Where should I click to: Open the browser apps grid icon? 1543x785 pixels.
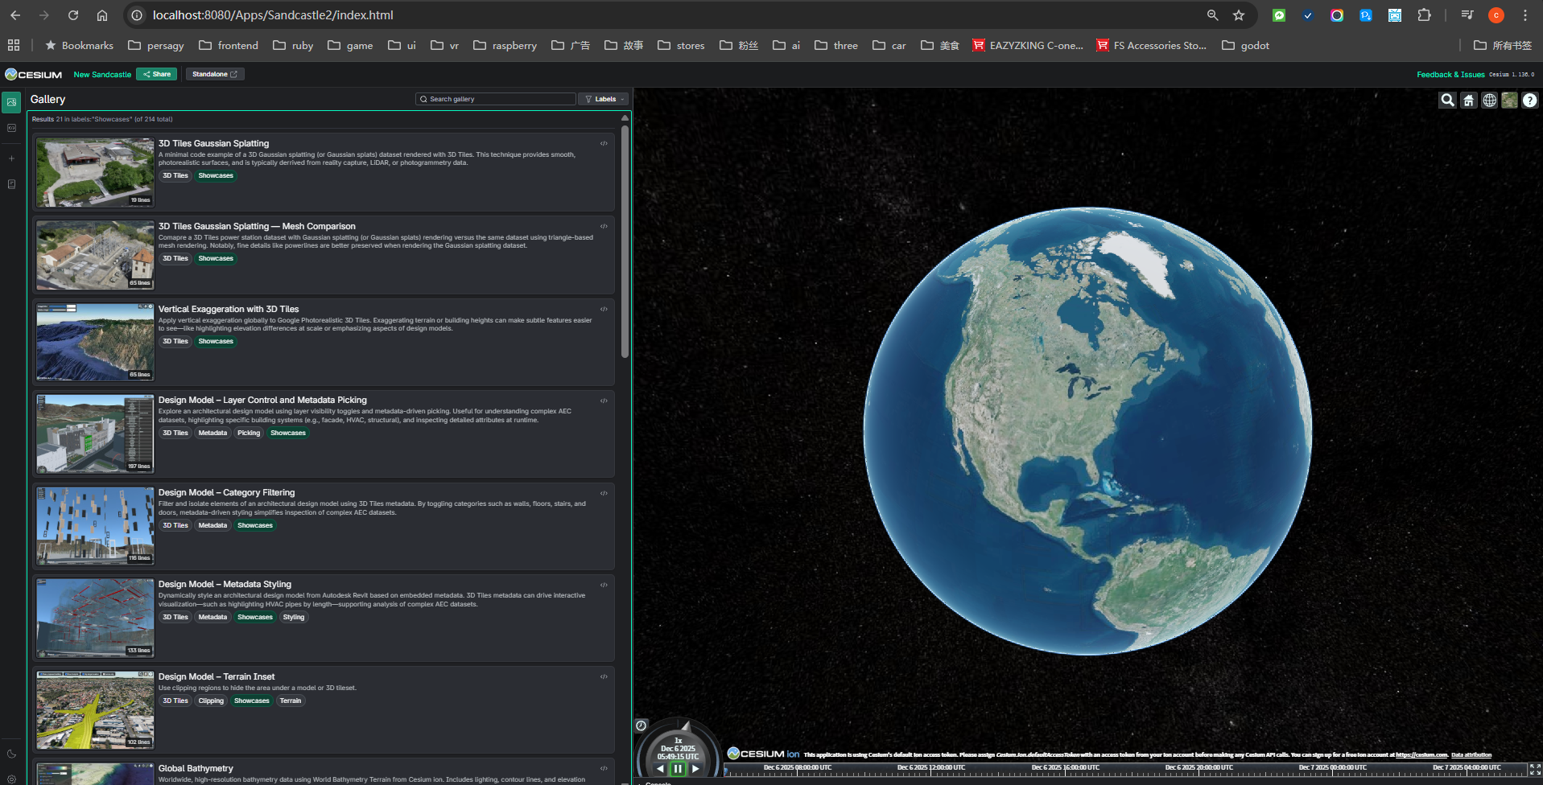14,46
